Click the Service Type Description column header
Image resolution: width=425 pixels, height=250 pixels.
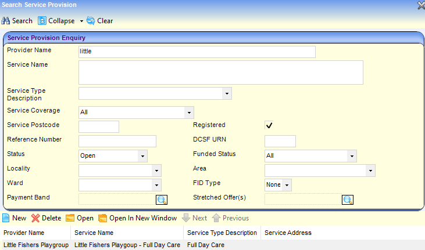point(222,233)
